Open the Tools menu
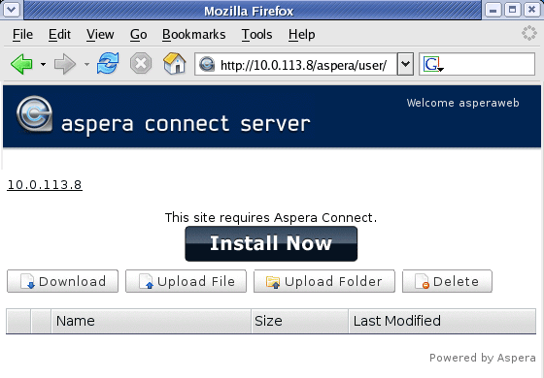 click(256, 35)
